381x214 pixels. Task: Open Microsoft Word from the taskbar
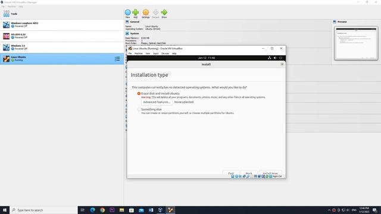[151, 210]
